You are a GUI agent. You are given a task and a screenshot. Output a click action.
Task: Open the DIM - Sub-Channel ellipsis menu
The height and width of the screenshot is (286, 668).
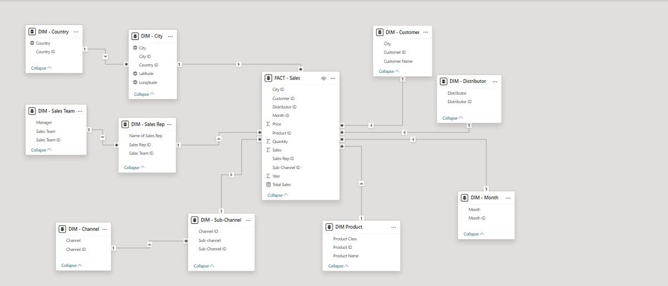click(x=249, y=220)
